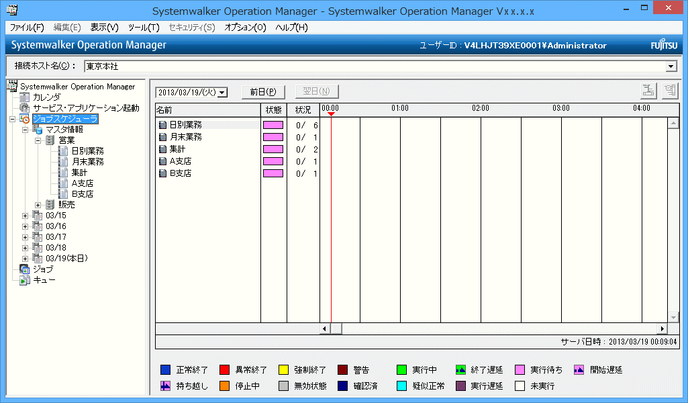The height and width of the screenshot is (403, 688).
Task: Select 03/17 in the tree
Action: pos(56,237)
